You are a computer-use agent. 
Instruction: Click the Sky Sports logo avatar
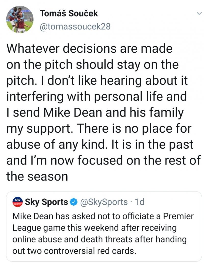[x=18, y=202]
